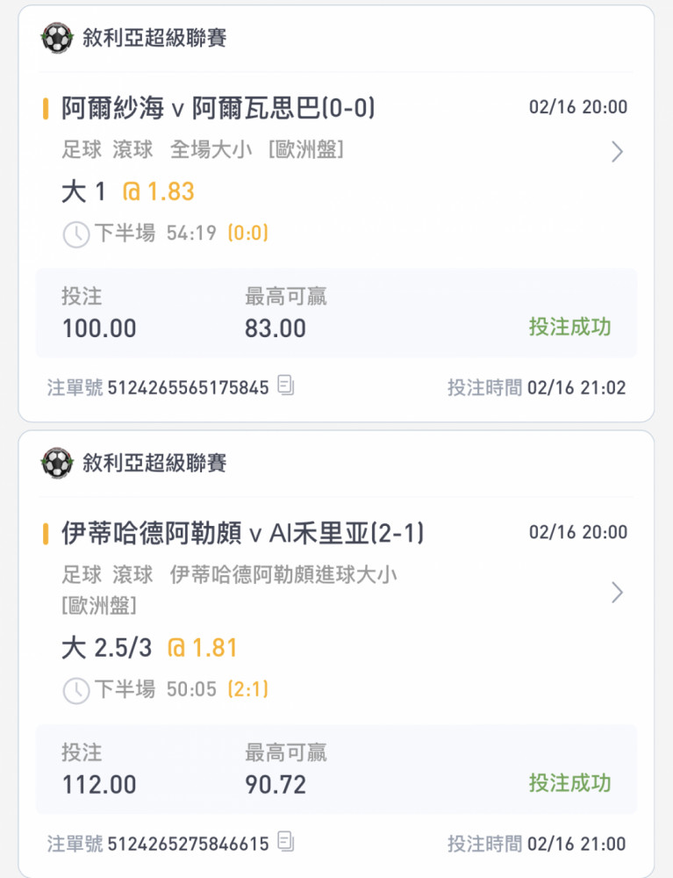673x878 pixels.
Task: Tap orange marker beside 阿爾紗海 match title
Action: [46, 108]
